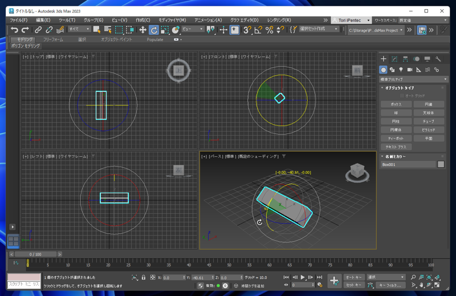Switch to the フリーフォーム ribbon tab
The height and width of the screenshot is (296, 456).
pos(53,39)
